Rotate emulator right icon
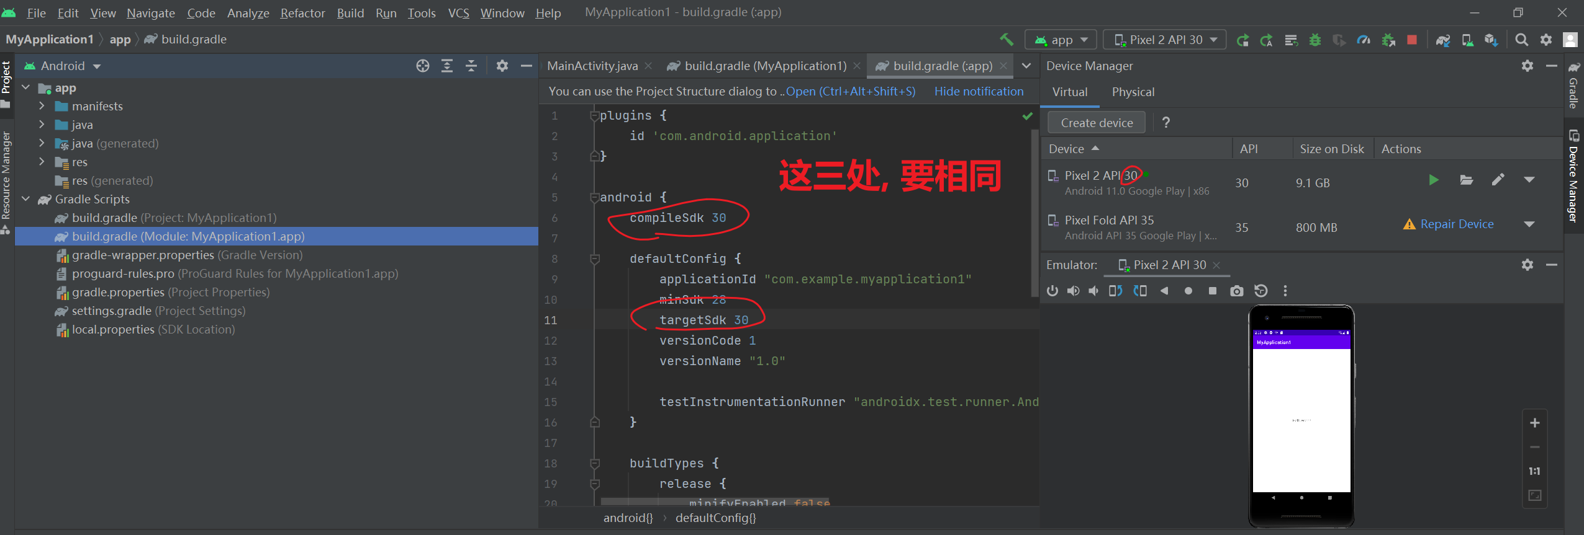The width and height of the screenshot is (1584, 535). click(1140, 291)
